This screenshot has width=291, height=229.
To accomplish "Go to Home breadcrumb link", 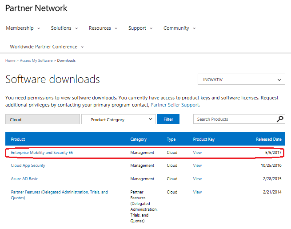I will pos(10,60).
